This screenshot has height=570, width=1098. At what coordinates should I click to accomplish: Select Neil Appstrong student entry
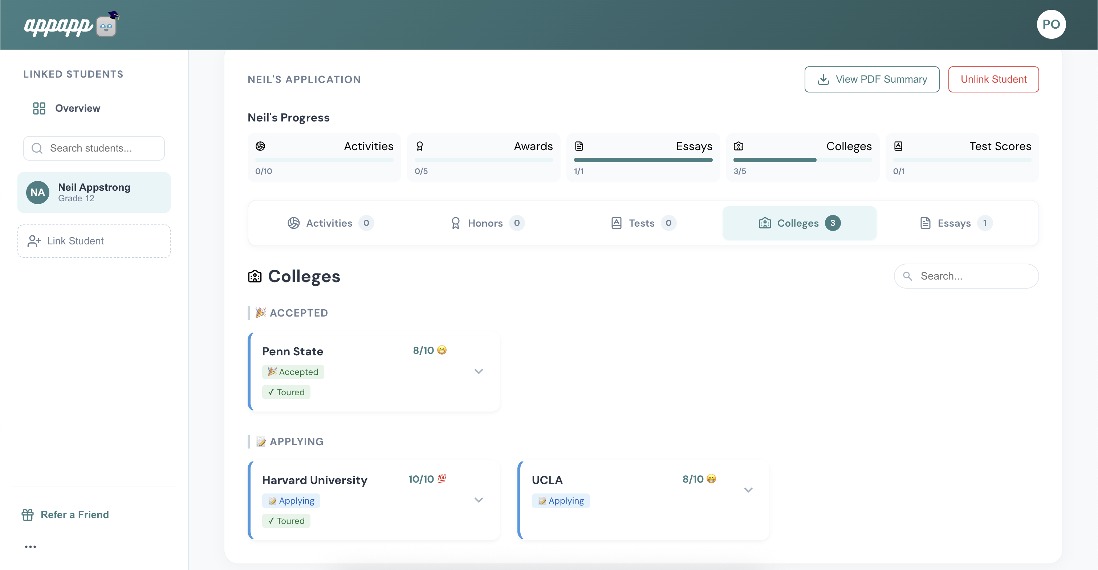click(94, 193)
